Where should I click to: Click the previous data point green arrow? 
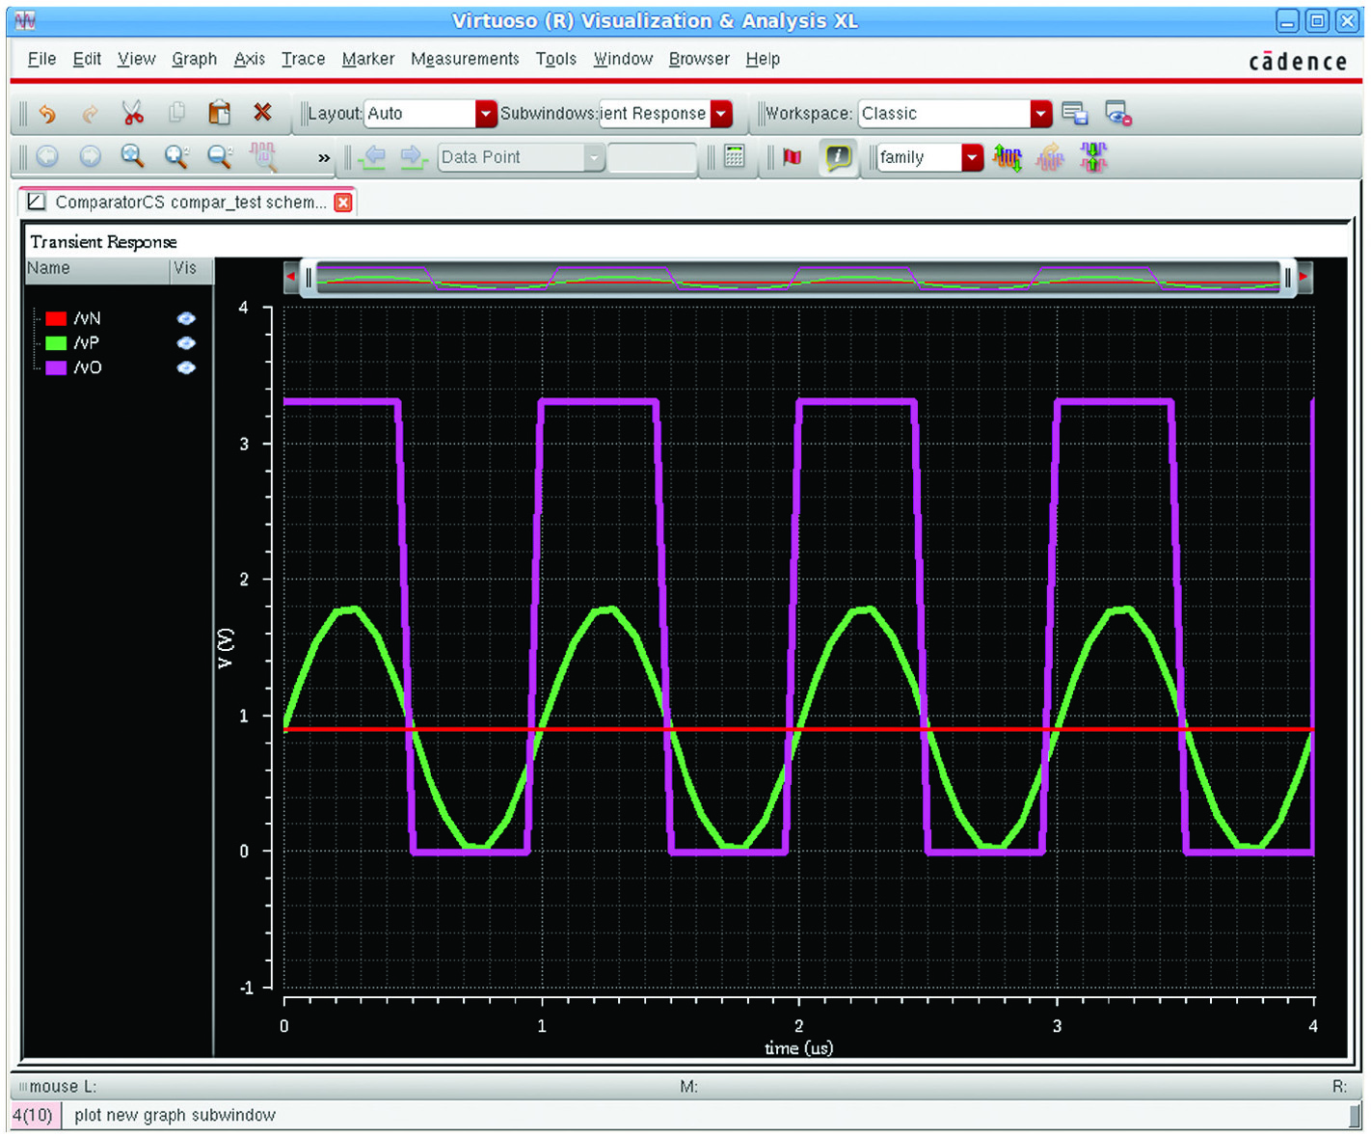(373, 156)
